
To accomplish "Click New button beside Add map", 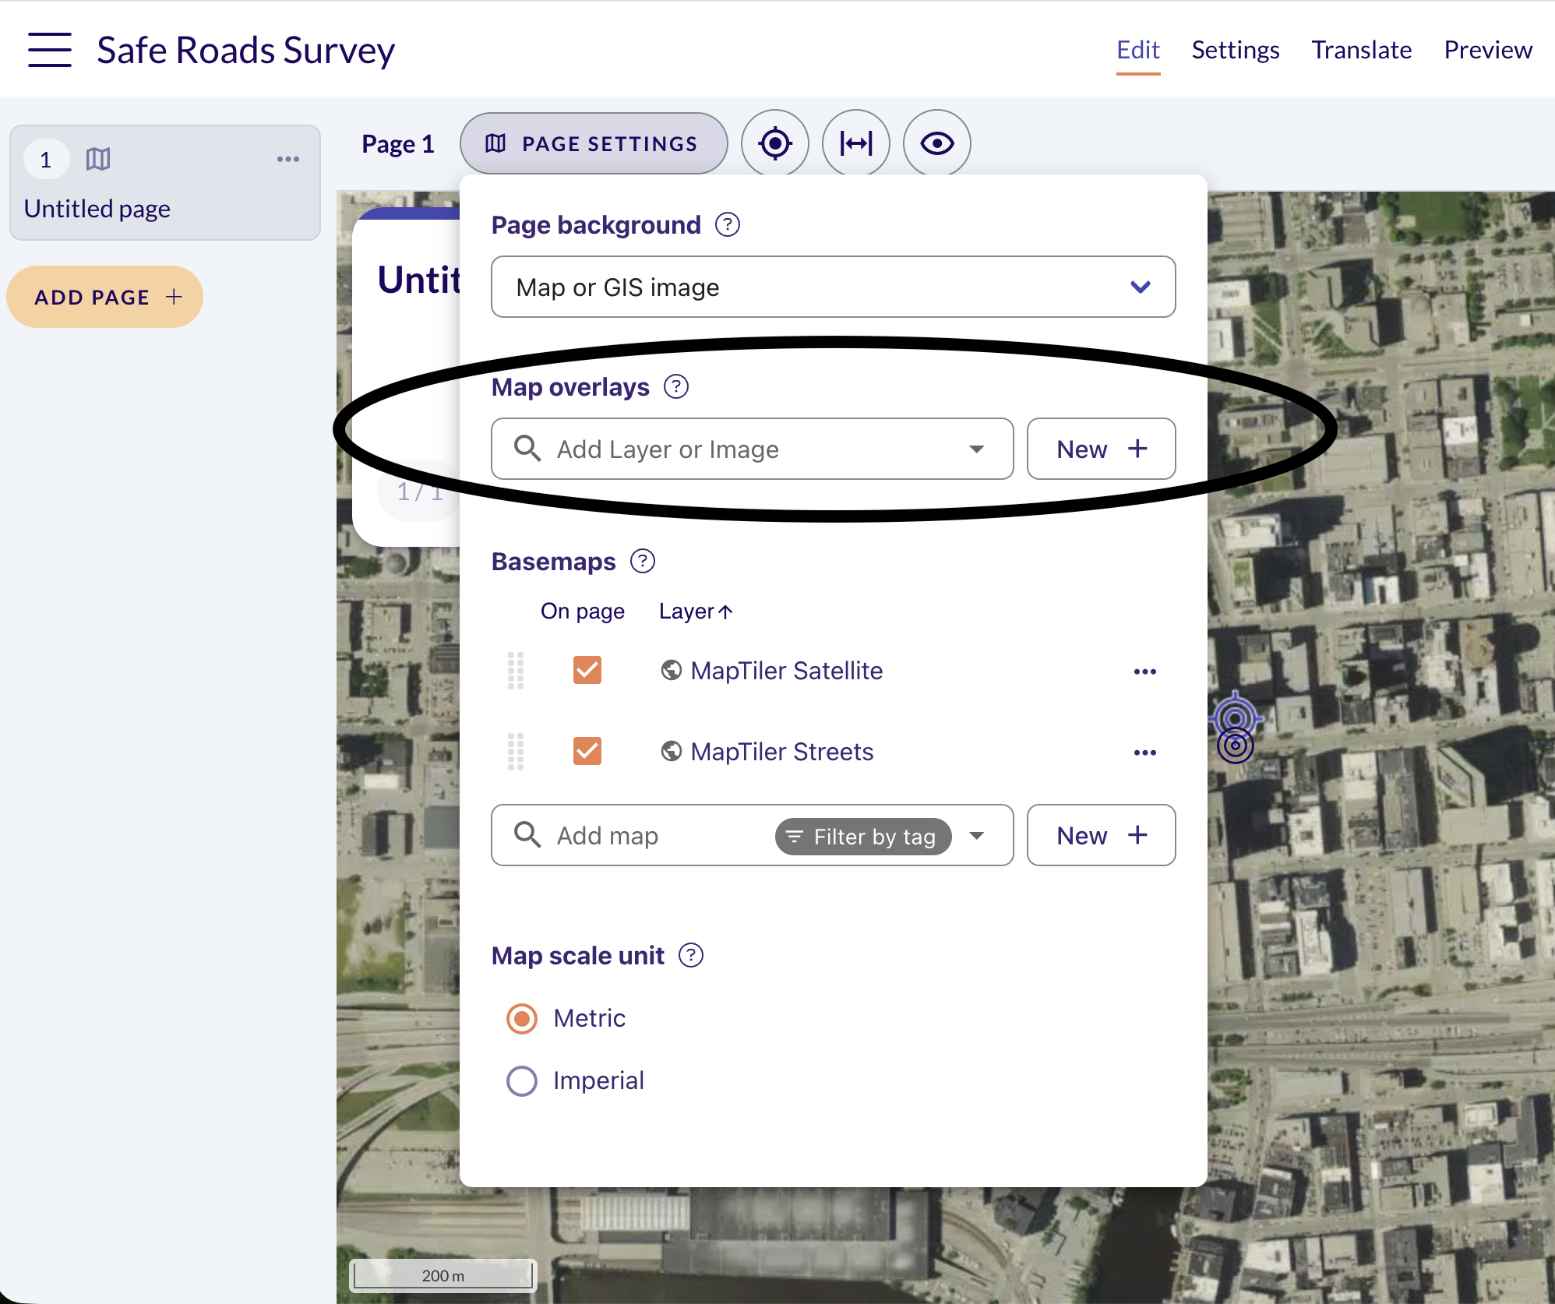I will point(1102,835).
